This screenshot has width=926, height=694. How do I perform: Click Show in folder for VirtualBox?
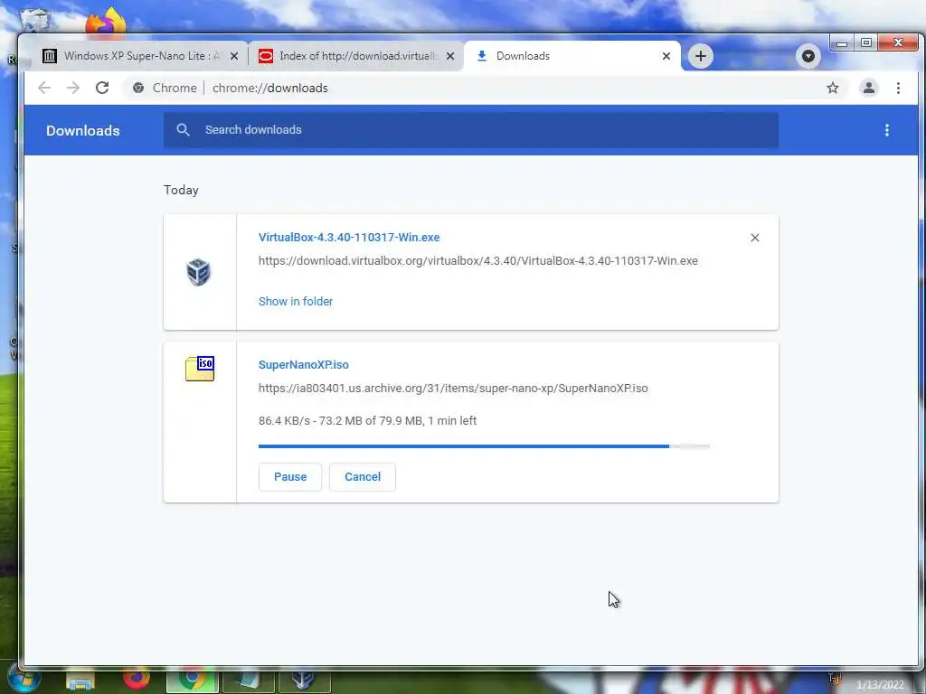296,302
